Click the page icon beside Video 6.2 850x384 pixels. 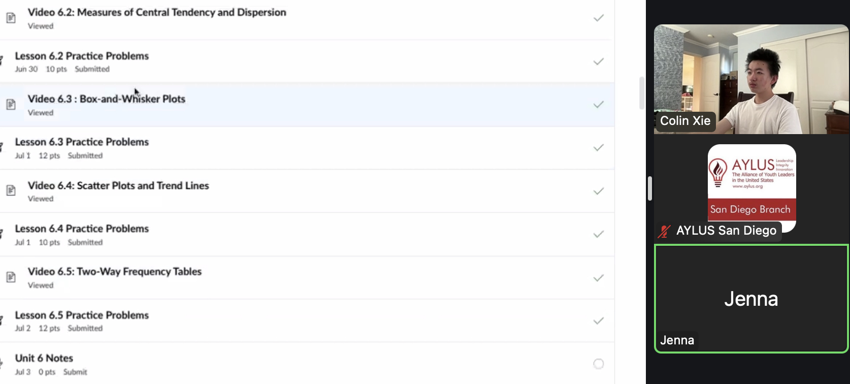[x=11, y=18]
